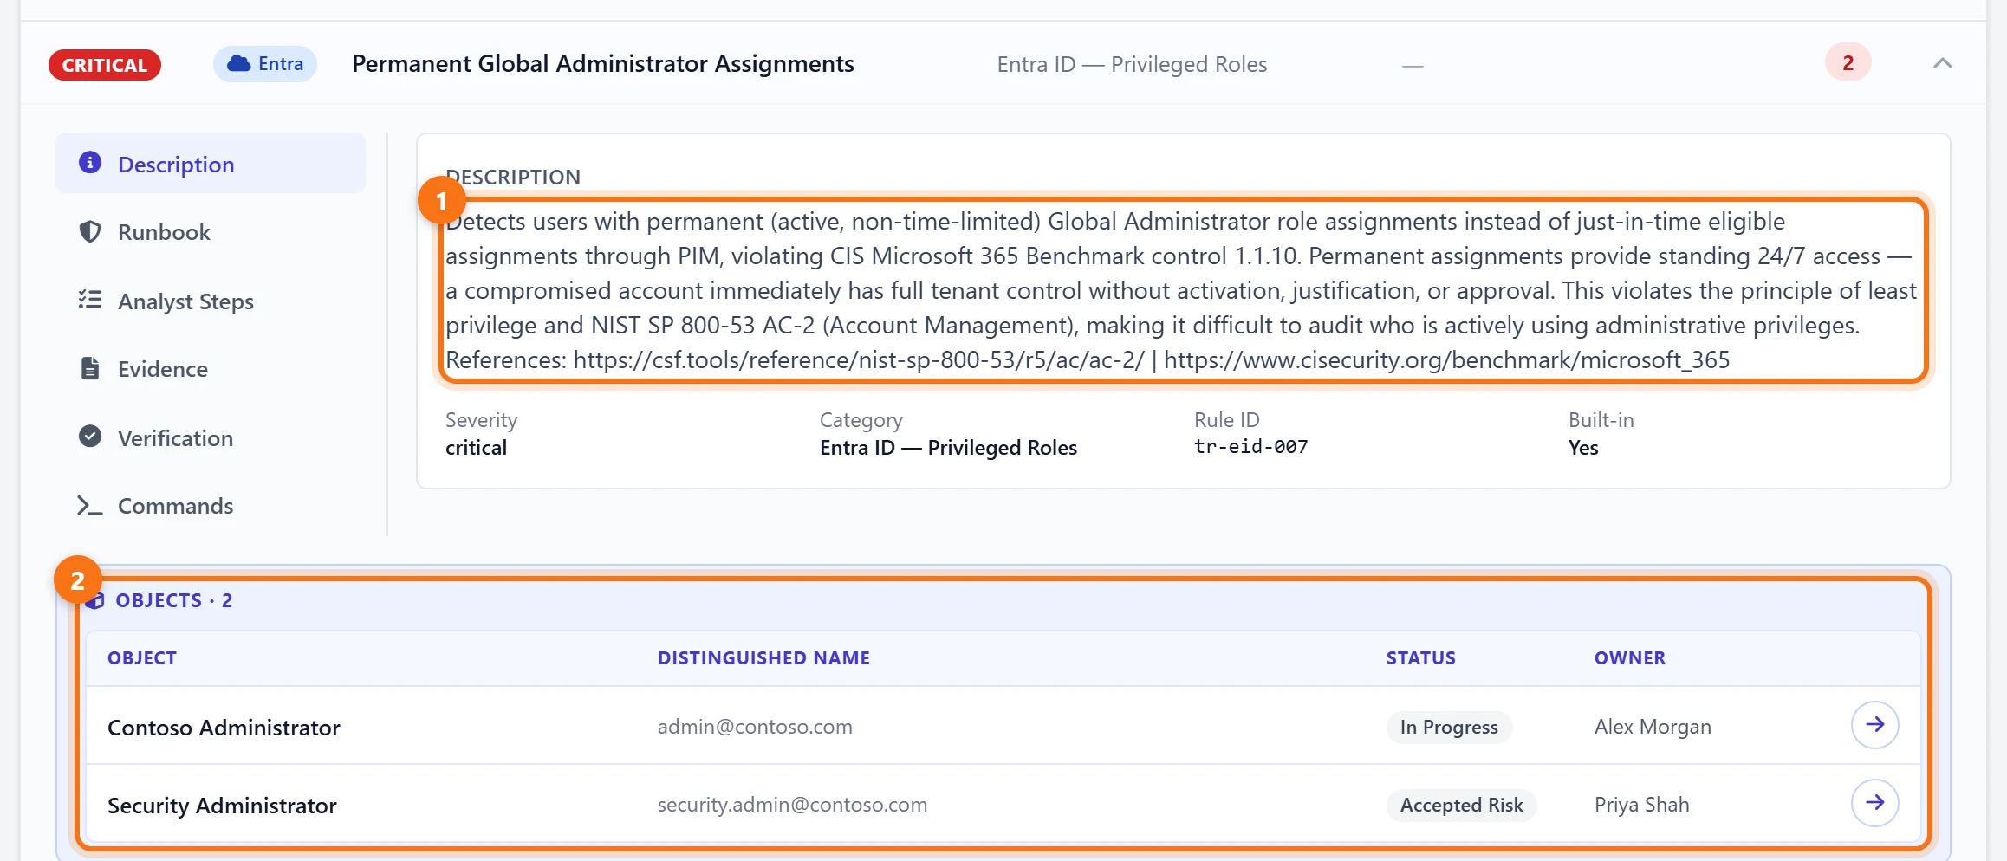This screenshot has height=861, width=2007.
Task: Click admin@contoso.com distinguished name
Action: (x=755, y=727)
